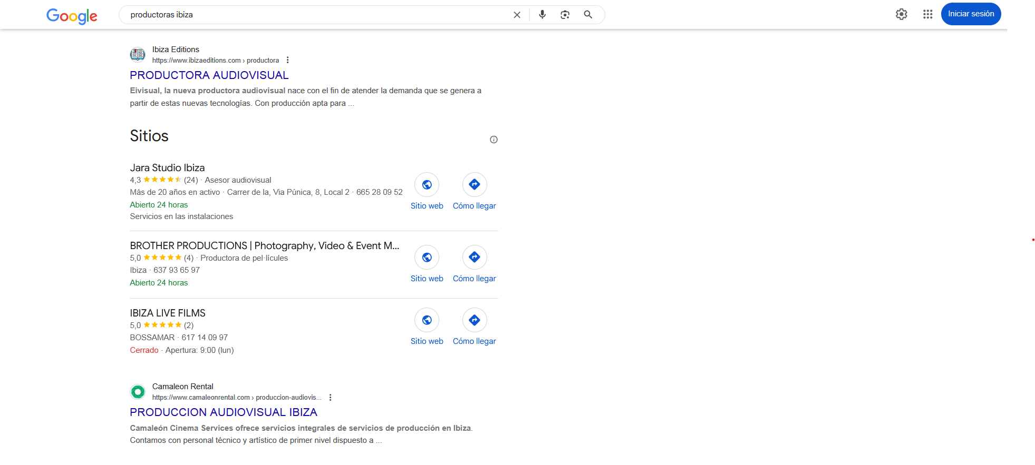Image resolution: width=1035 pixels, height=465 pixels.
Task: Click the Google logo
Action: [72, 16]
